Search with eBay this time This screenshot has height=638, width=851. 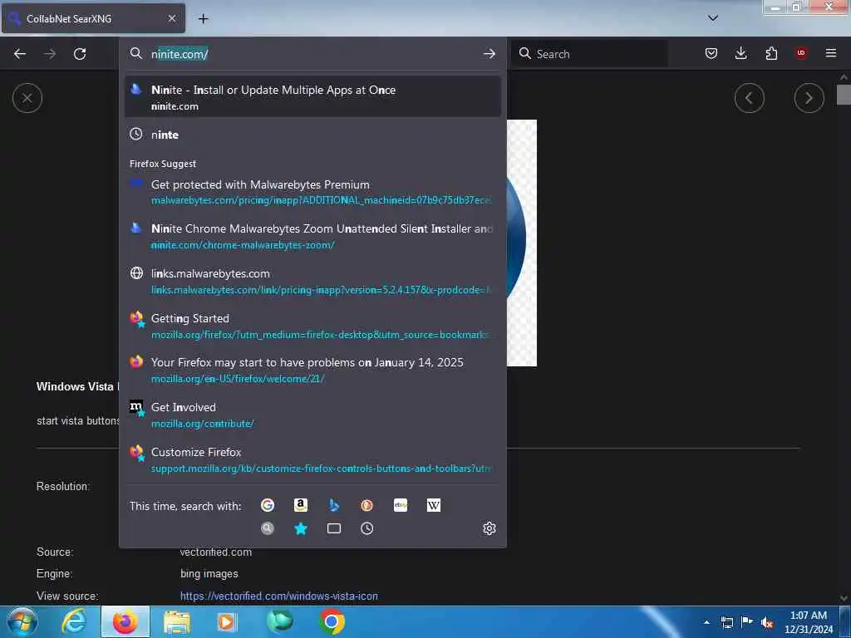click(401, 506)
